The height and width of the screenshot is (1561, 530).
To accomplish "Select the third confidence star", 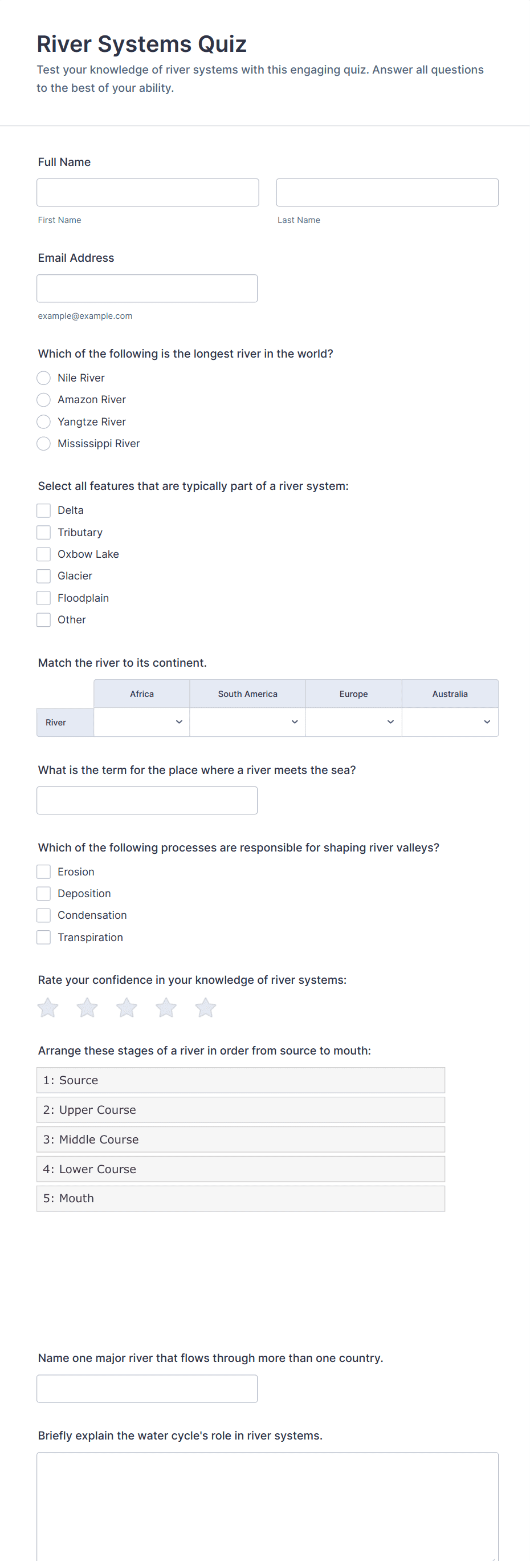I will click(x=127, y=1008).
